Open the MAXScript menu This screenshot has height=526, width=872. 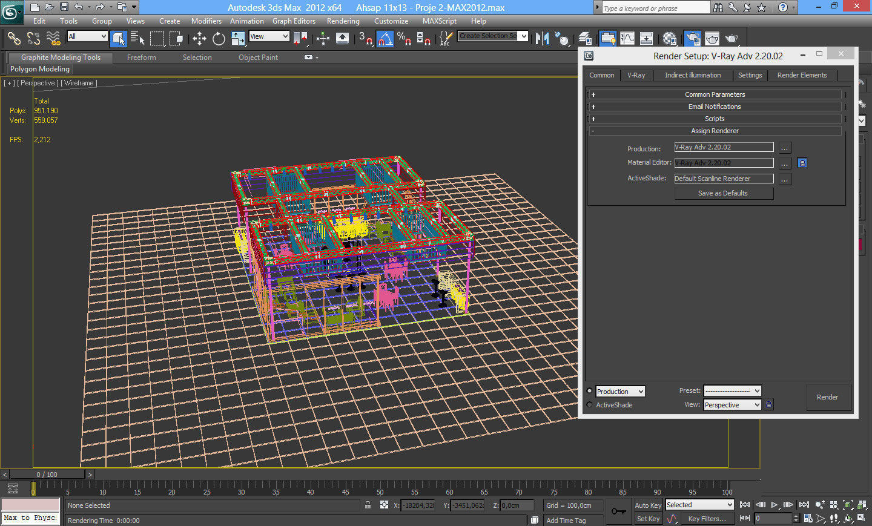click(439, 21)
